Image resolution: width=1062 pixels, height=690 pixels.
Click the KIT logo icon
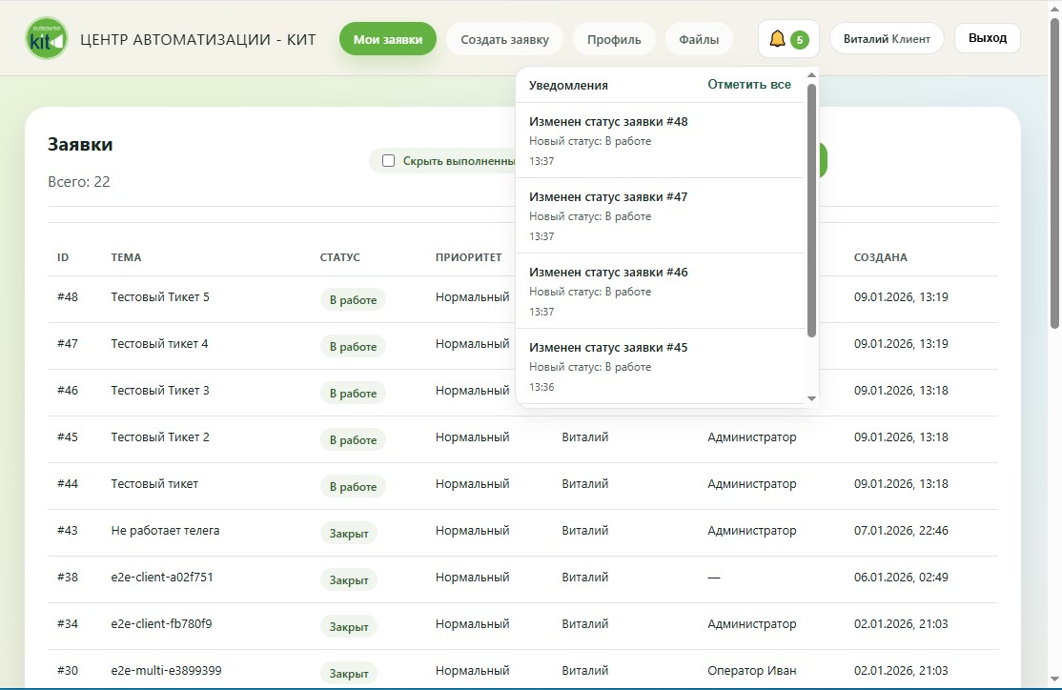click(x=46, y=39)
